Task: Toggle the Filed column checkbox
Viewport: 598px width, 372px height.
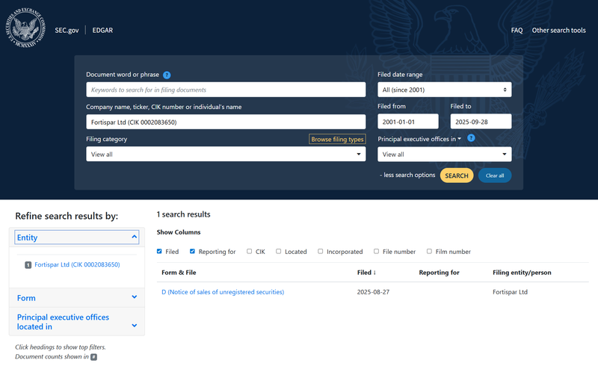Action: point(159,251)
